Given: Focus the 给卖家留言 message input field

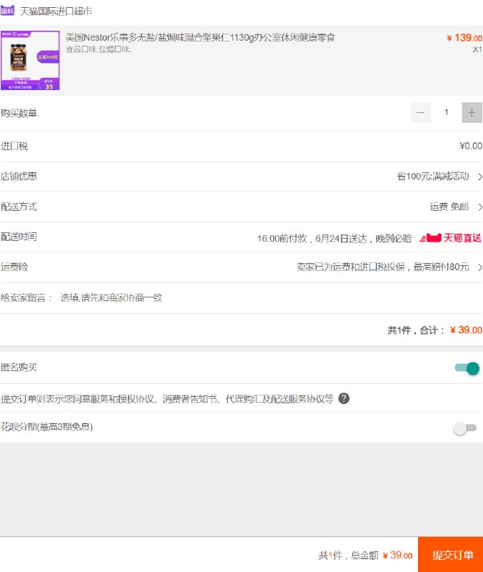Looking at the screenshot, I should pyautogui.click(x=271, y=297).
